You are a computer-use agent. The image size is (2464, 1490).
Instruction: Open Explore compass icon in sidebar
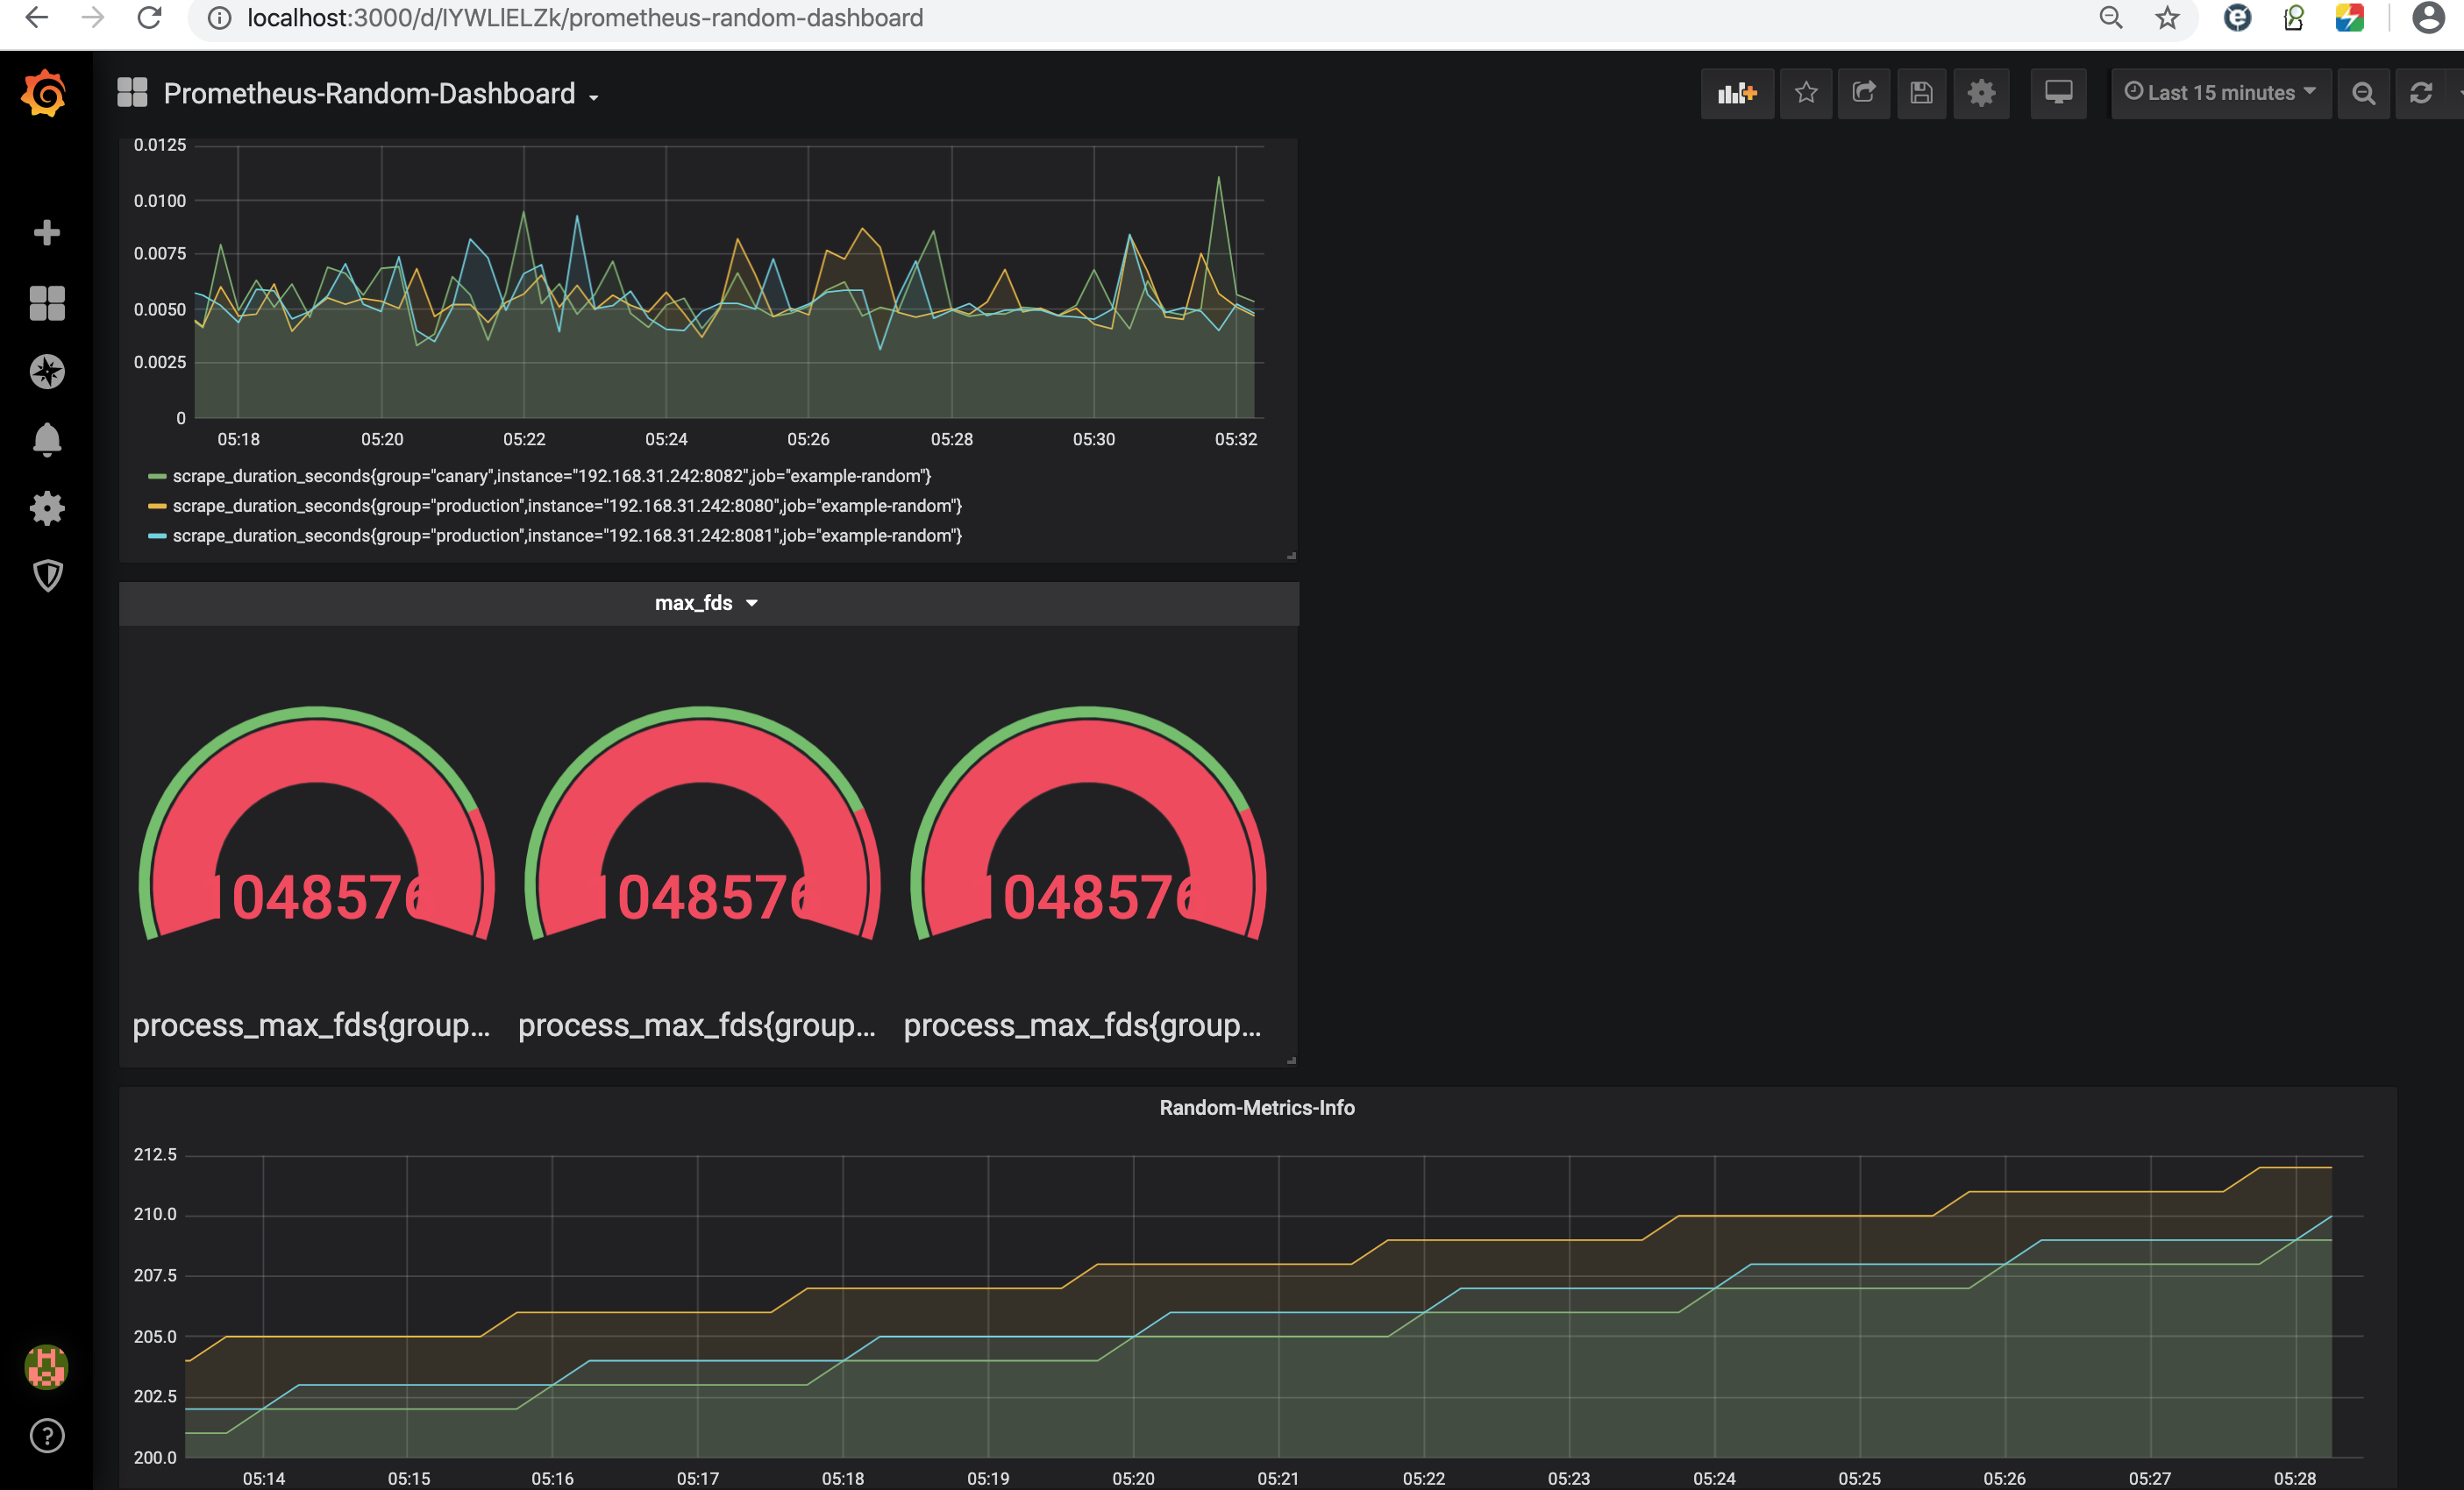pyautogui.click(x=47, y=372)
